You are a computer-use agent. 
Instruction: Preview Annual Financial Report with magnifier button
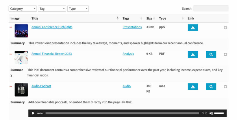211,54
